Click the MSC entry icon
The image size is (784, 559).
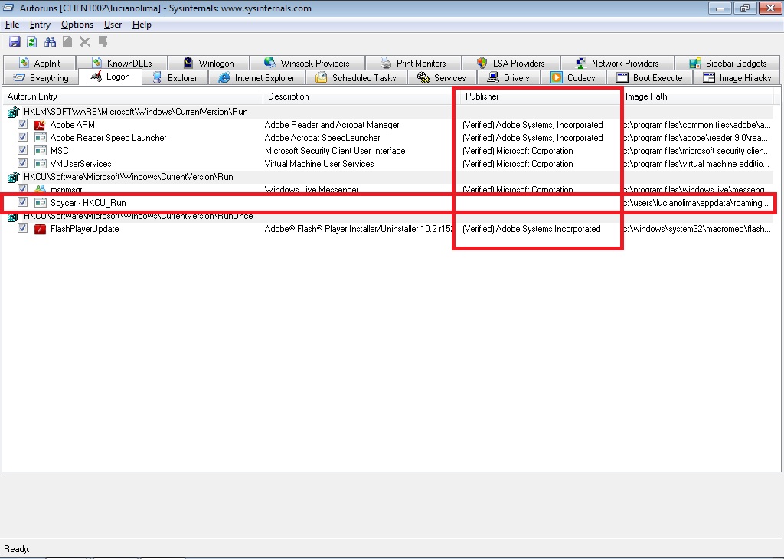coord(40,151)
